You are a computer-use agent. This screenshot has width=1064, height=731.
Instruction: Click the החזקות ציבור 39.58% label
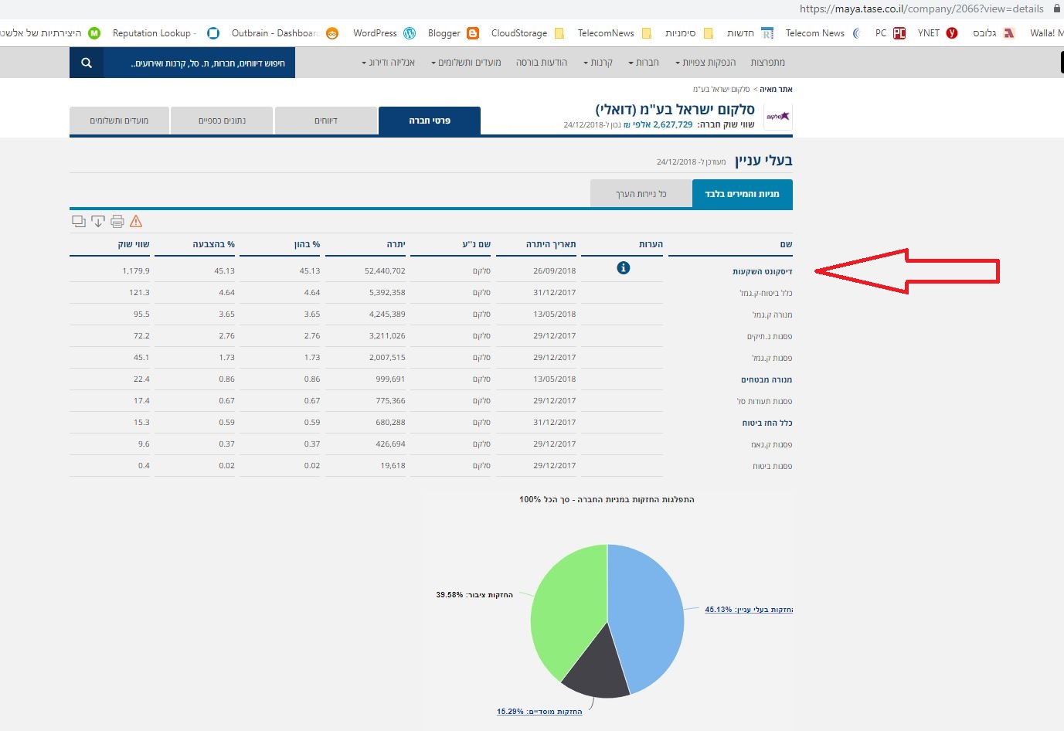tap(474, 595)
